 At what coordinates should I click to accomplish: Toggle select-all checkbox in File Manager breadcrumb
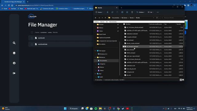[x=32, y=32]
